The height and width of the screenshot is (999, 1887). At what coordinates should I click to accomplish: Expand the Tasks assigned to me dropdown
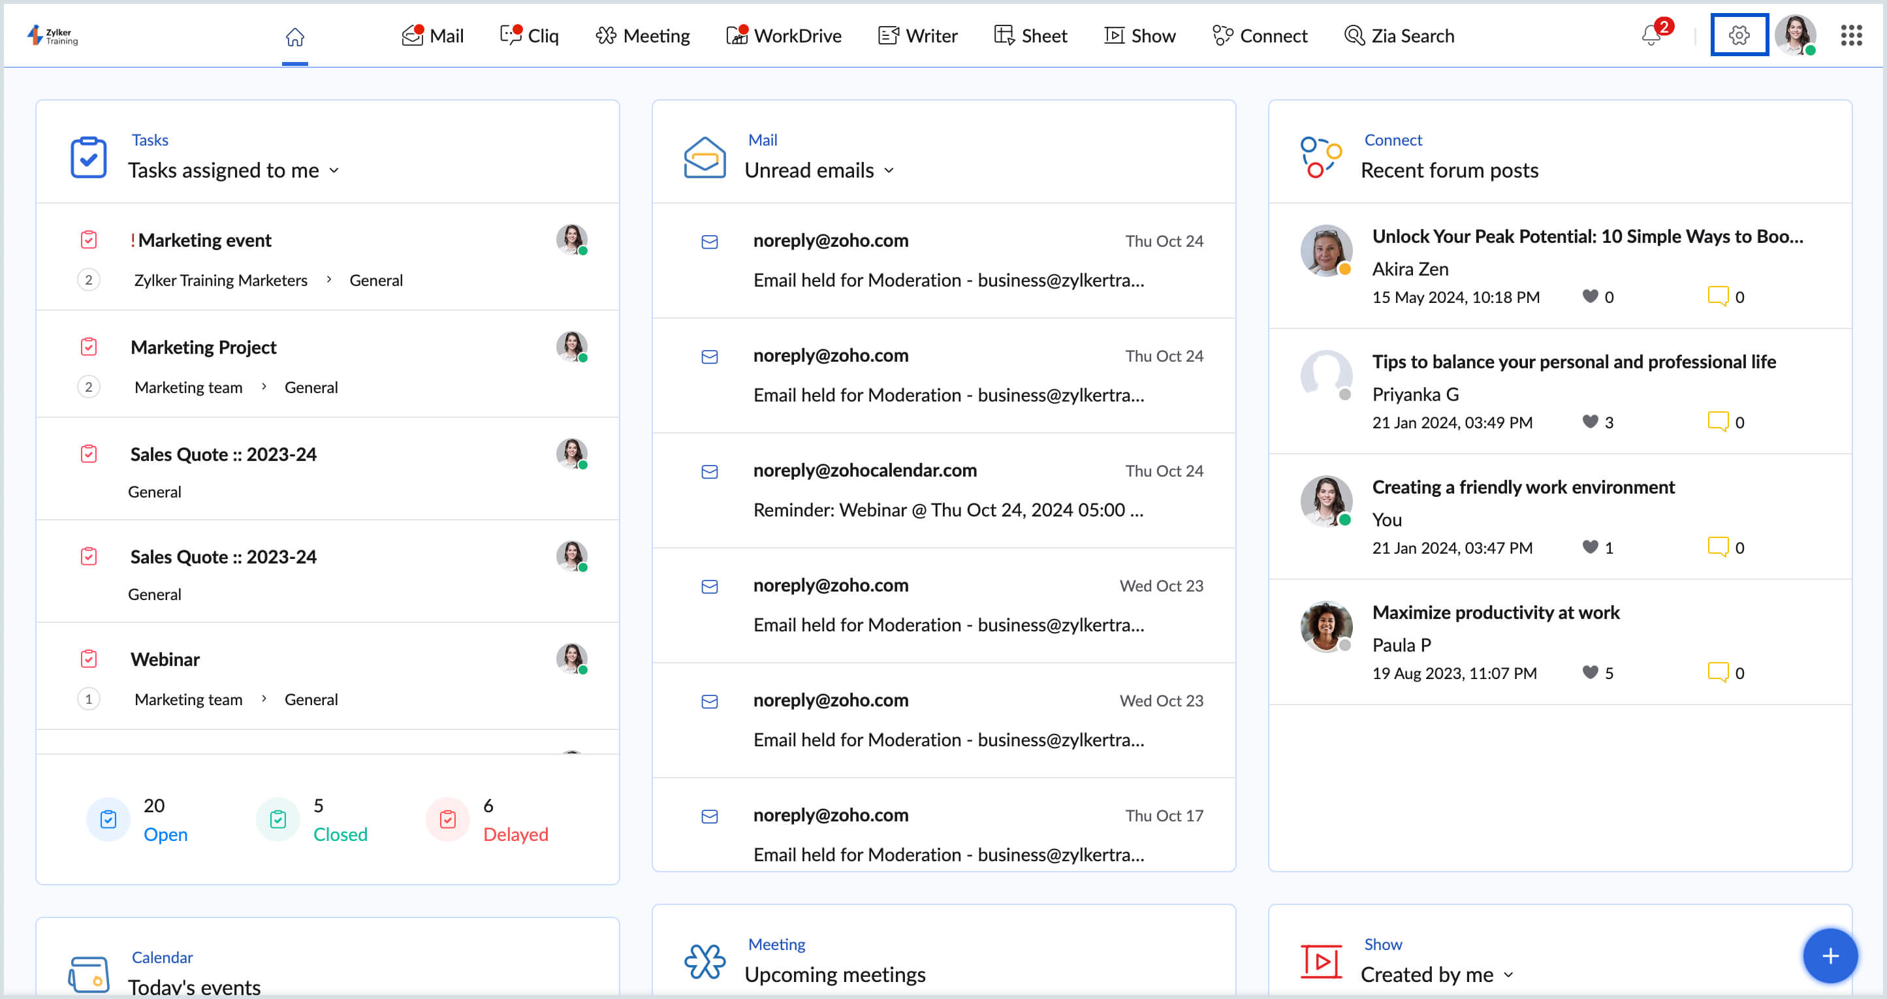point(334,170)
